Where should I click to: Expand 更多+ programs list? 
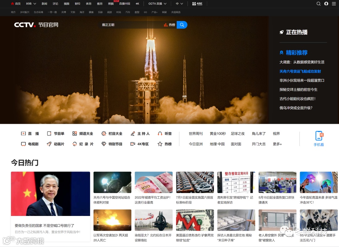[277, 144]
